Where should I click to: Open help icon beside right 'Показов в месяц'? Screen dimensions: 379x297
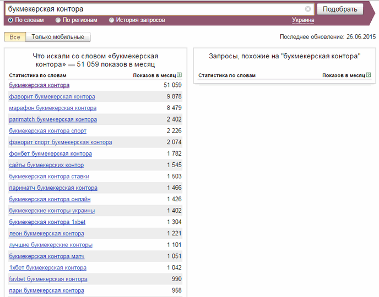pyautogui.click(x=369, y=75)
